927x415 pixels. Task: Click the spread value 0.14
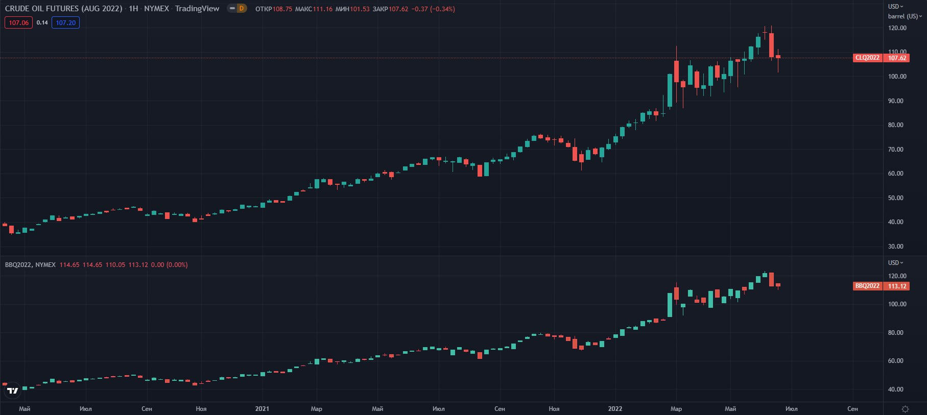[x=42, y=22]
